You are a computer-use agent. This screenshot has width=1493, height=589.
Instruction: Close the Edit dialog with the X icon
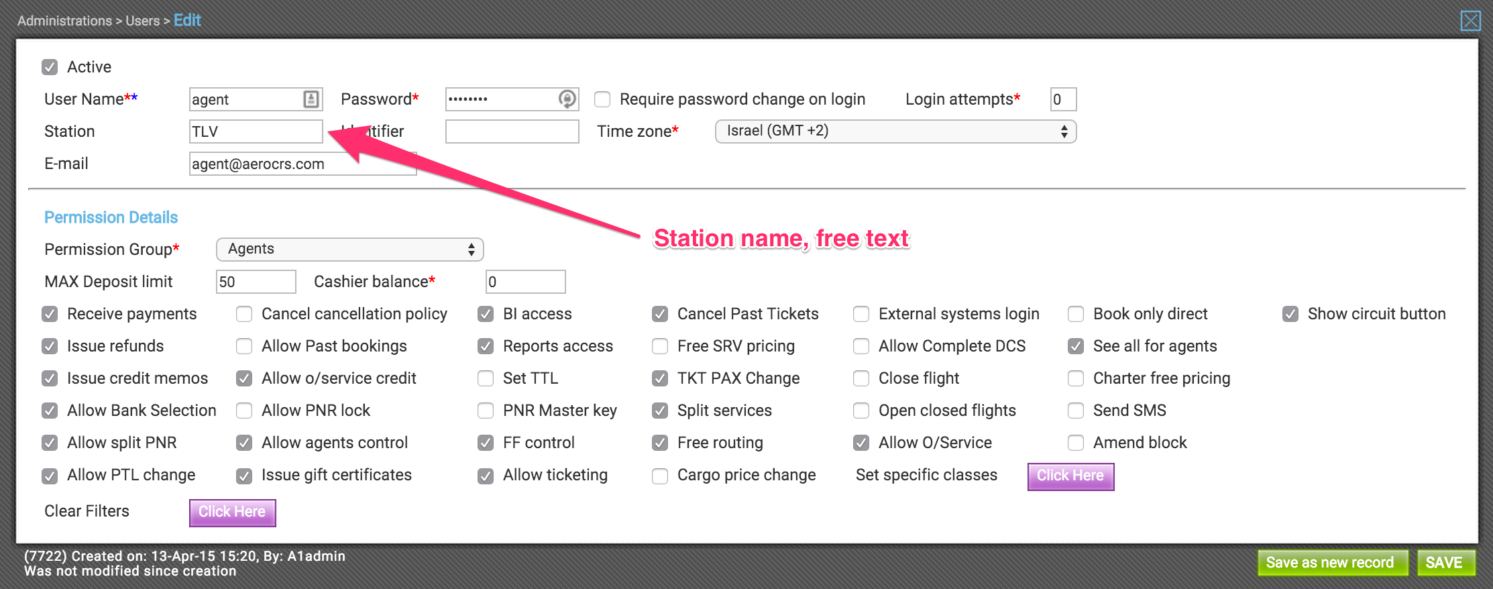coord(1470,21)
